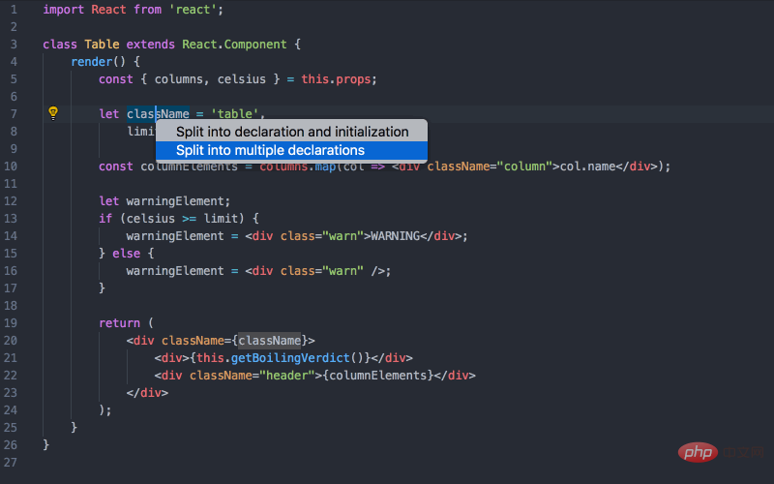Click the celsius >= limit condition
Viewport: 774px width, 484px height.
click(182, 219)
